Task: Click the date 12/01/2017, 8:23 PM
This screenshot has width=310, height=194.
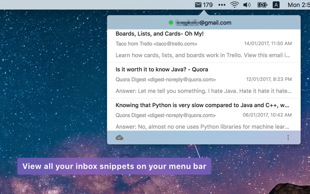Action: tap(269, 79)
